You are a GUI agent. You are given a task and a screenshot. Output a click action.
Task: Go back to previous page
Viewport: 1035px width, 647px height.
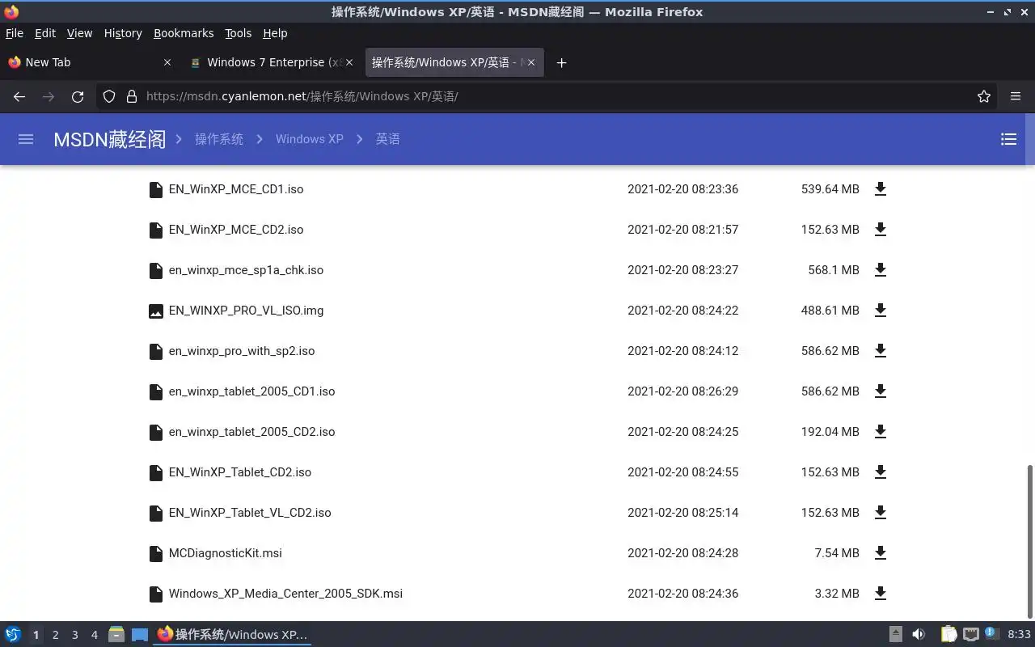coord(19,96)
